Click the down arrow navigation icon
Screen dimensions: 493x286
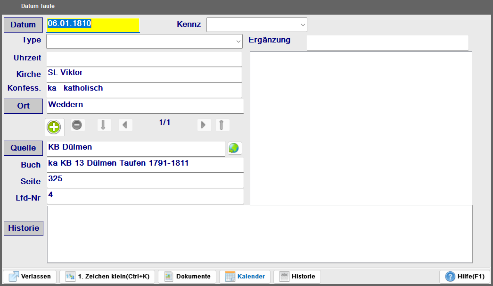104,125
